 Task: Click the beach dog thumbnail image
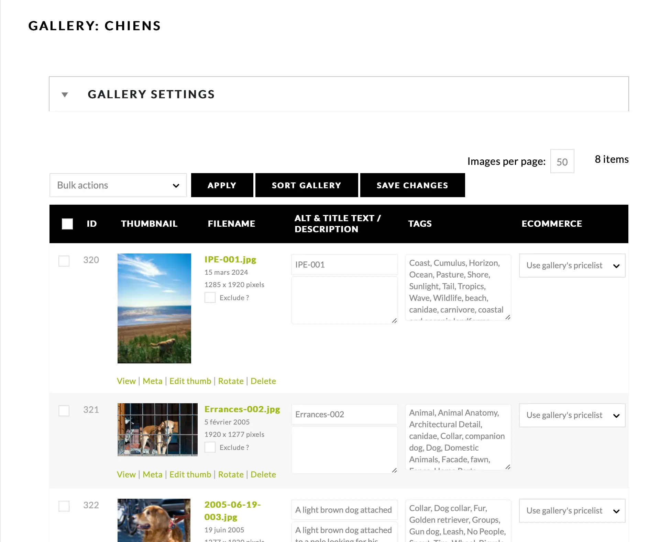[154, 308]
